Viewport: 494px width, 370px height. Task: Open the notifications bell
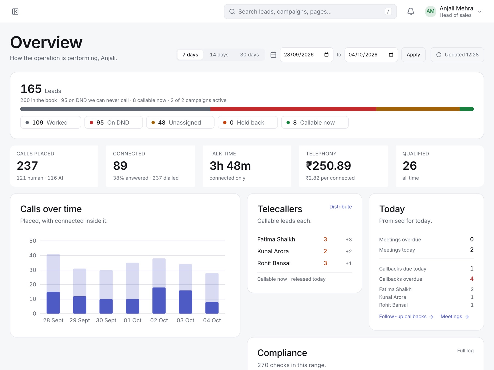[x=411, y=12]
